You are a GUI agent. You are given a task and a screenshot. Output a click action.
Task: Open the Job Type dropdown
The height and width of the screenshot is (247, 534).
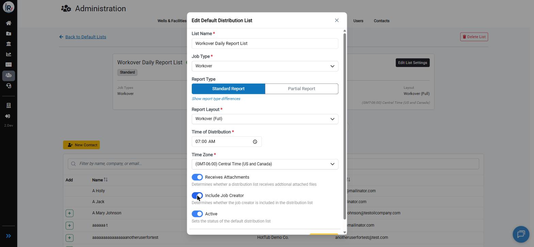(x=265, y=66)
